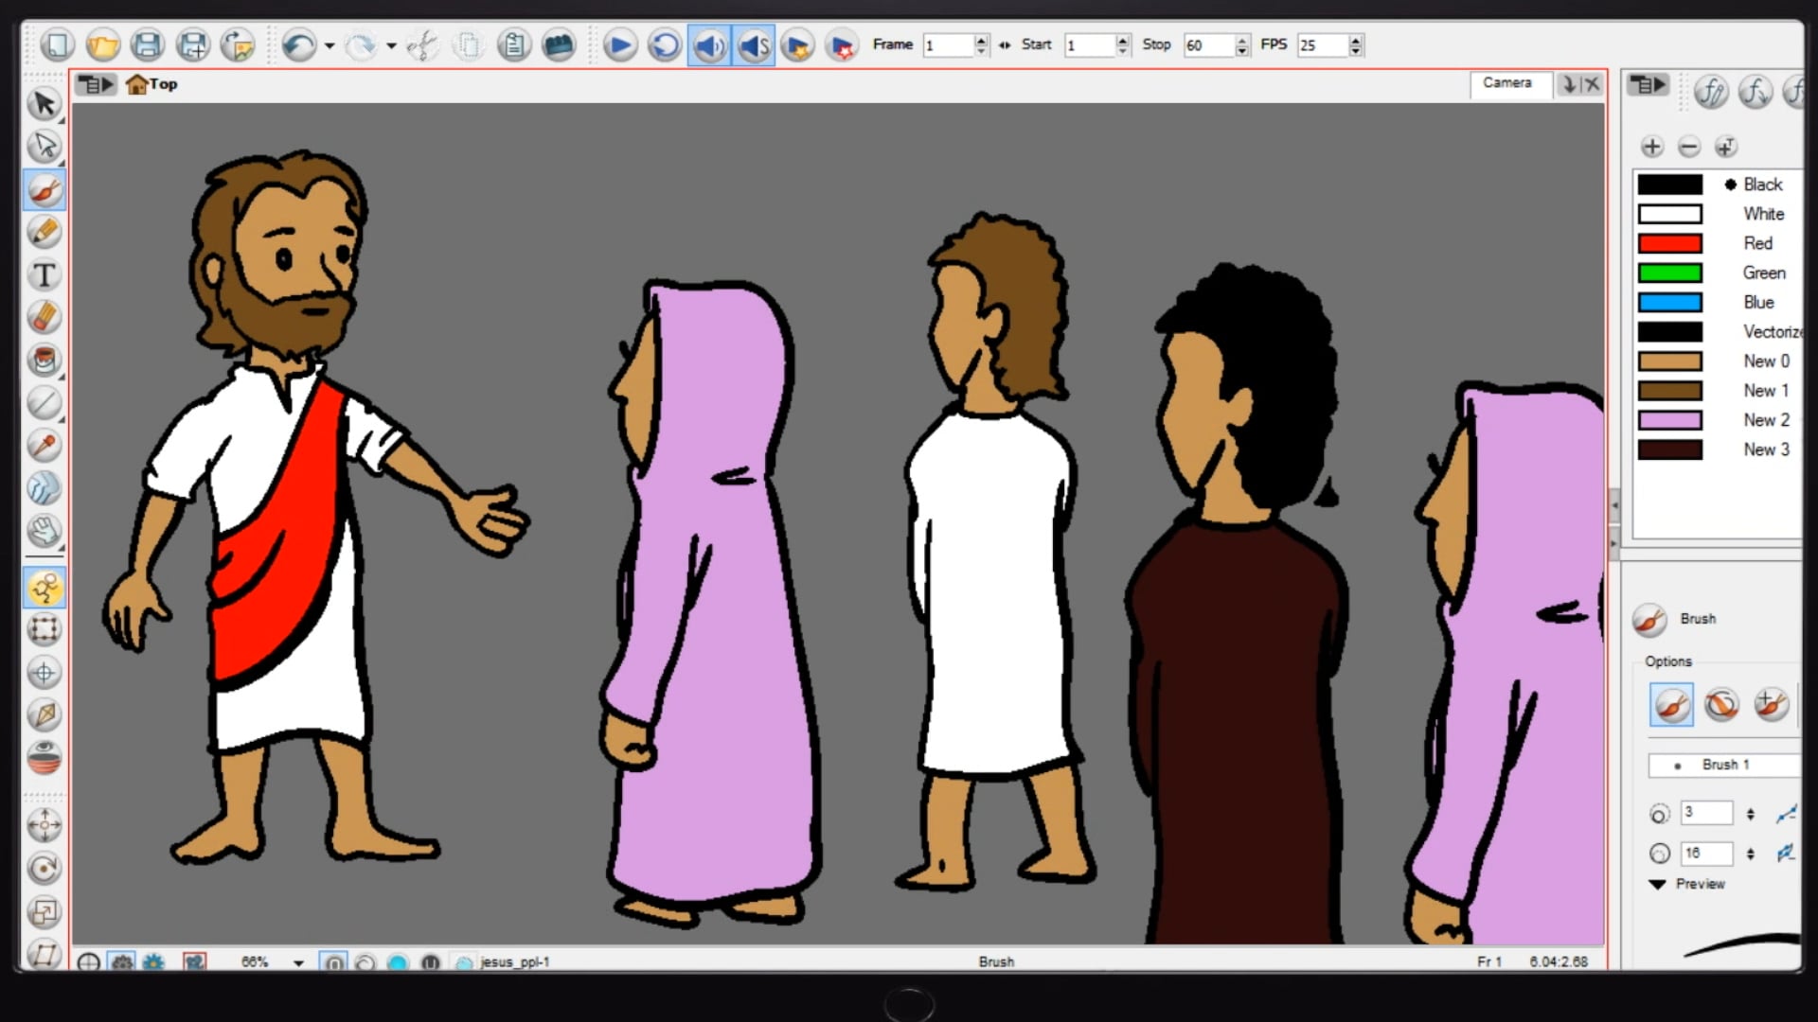Toggle loop playback button
The height and width of the screenshot is (1022, 1818).
665,45
